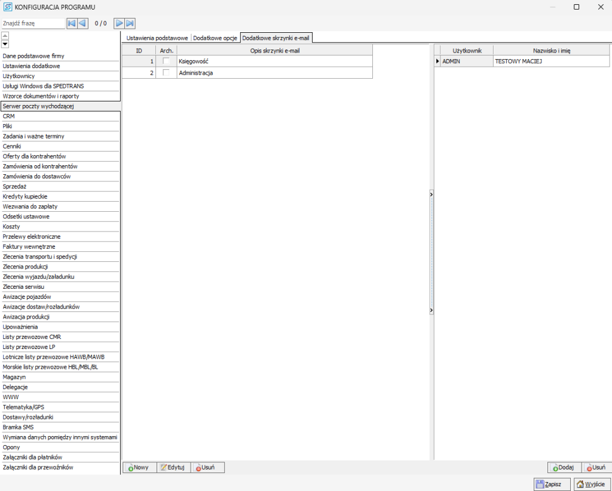
Task: Open the Dodatkowe opcje tab
Action: coord(215,38)
